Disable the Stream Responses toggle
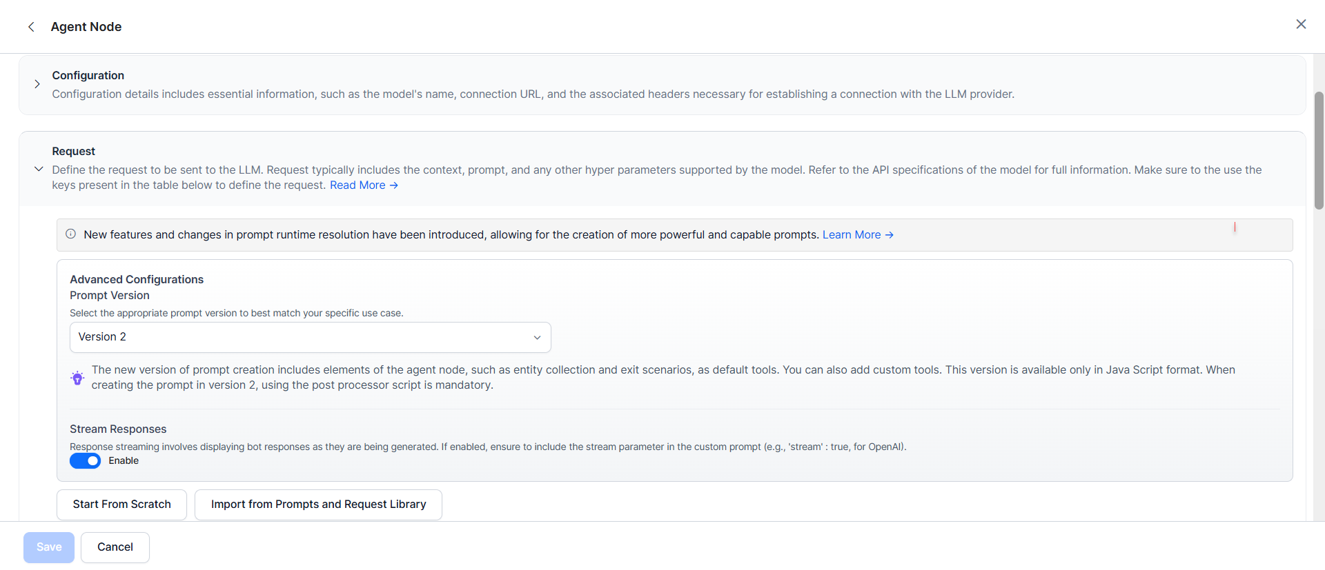This screenshot has width=1325, height=570. coord(85,461)
